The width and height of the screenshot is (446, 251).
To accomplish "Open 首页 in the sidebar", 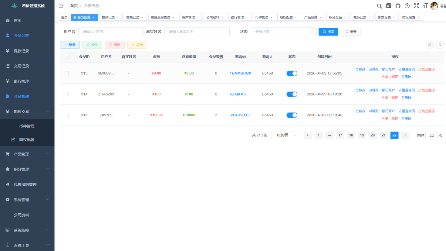I will coord(27,20).
